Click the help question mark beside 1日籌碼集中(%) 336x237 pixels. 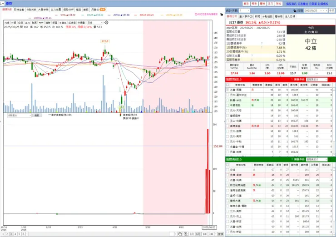[x=262, y=47]
